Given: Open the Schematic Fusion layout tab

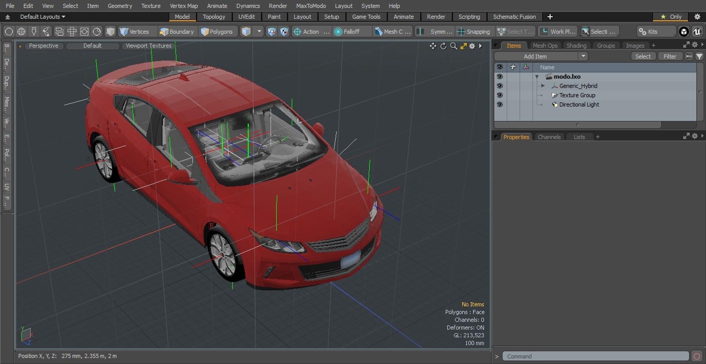Looking at the screenshot, I should (514, 17).
